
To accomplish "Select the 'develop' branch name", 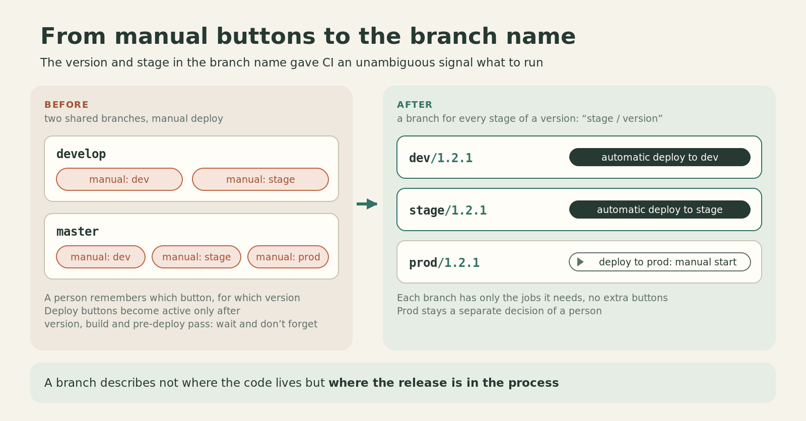I will (x=81, y=154).
